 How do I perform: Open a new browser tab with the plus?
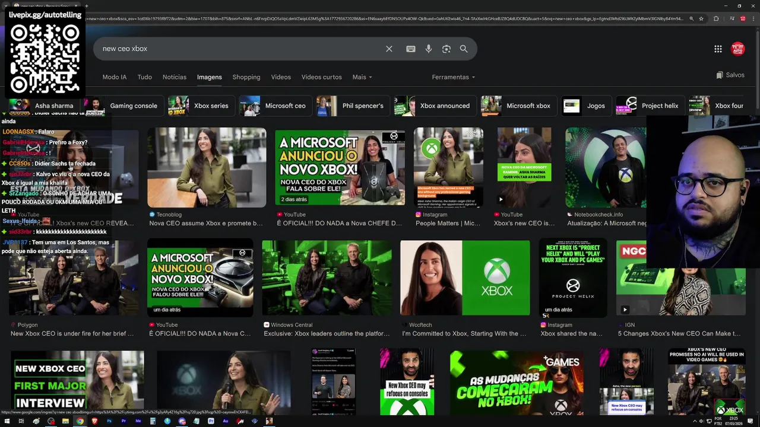[86, 6]
